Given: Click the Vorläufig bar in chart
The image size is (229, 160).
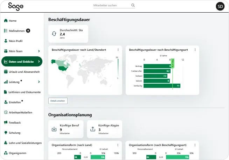Looking at the screenshot, I should (x=162, y=85).
